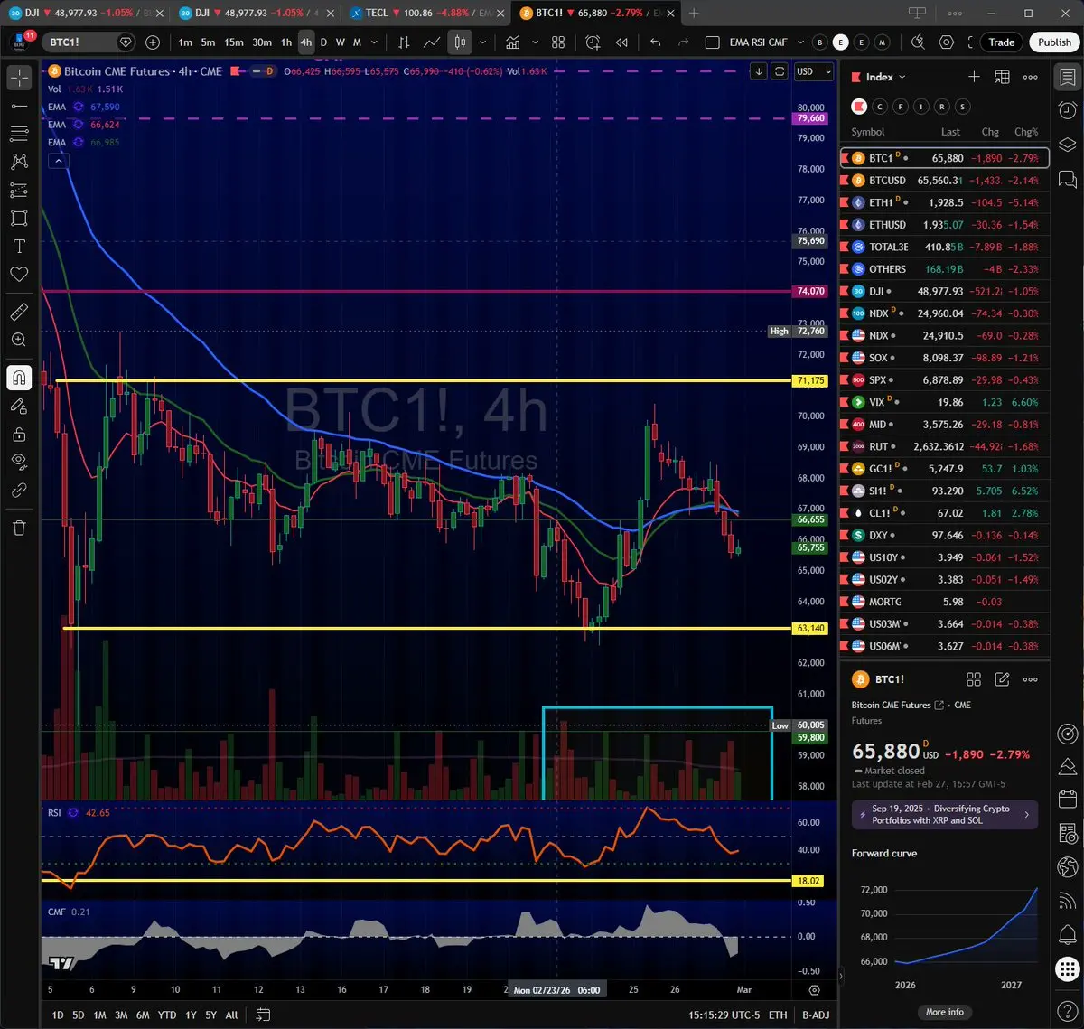Open indicator templates grid
This screenshot has width=1084, height=1029.
point(558,42)
